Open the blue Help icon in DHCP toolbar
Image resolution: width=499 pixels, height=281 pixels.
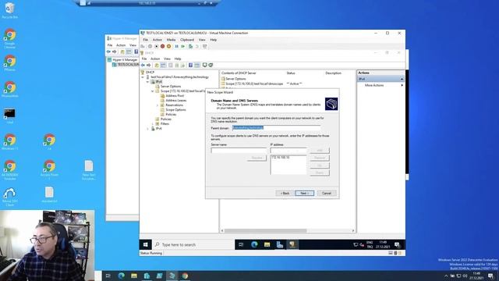(x=190, y=66)
